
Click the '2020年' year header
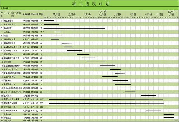[x=171, y=11]
